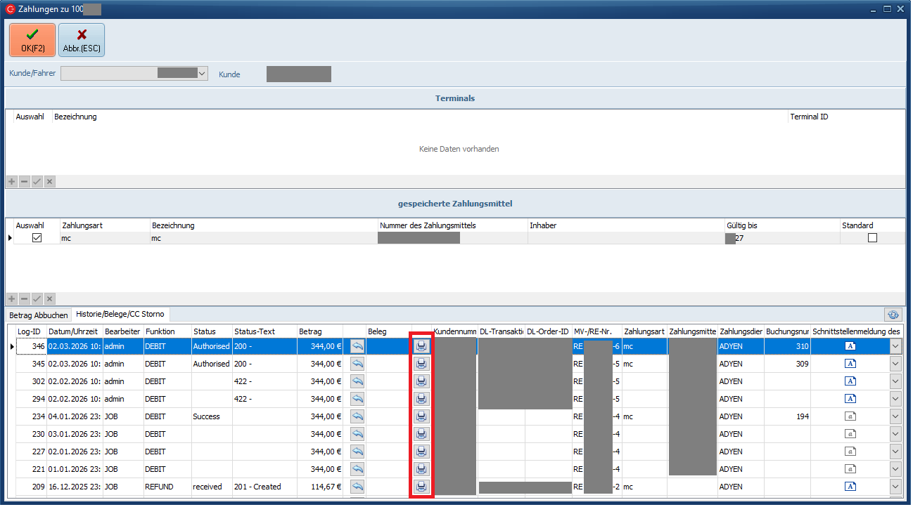Switch to Betrag Abbuchen tab
The width and height of the screenshot is (913, 507).
pos(39,315)
